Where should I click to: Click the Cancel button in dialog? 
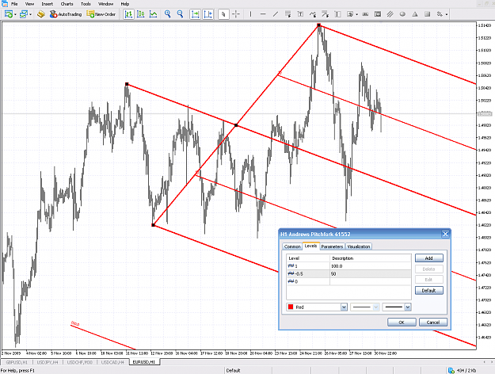coord(432,322)
